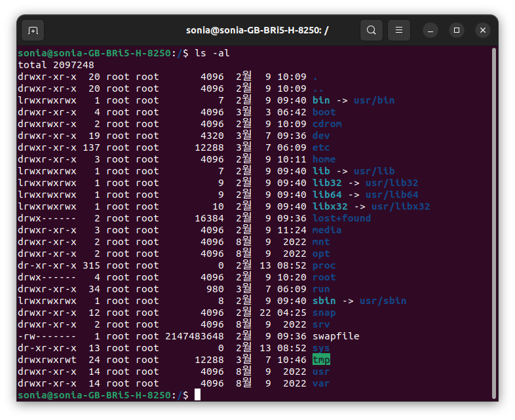515x420 pixels.
Task: Click the 'sbin' symlink name
Action: point(324,301)
